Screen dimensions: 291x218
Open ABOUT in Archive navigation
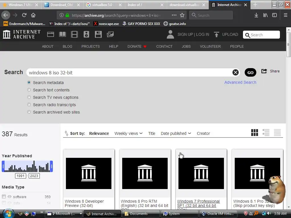click(48, 46)
